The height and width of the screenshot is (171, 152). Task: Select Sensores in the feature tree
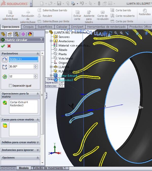point(64,37)
